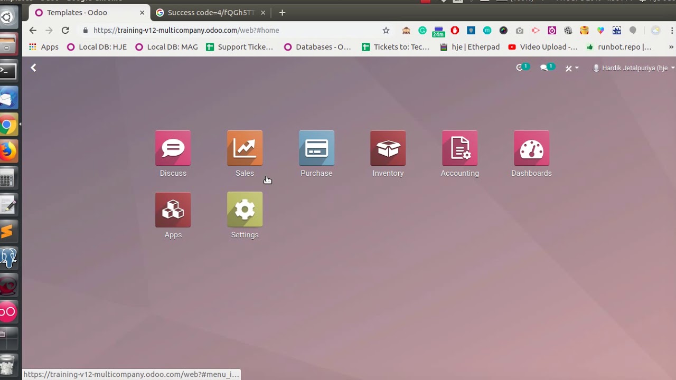Open the Apps module icon

click(173, 215)
